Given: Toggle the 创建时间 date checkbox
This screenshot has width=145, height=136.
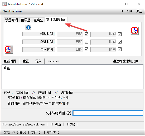Looking at the screenshot, I should [x=86, y=42].
